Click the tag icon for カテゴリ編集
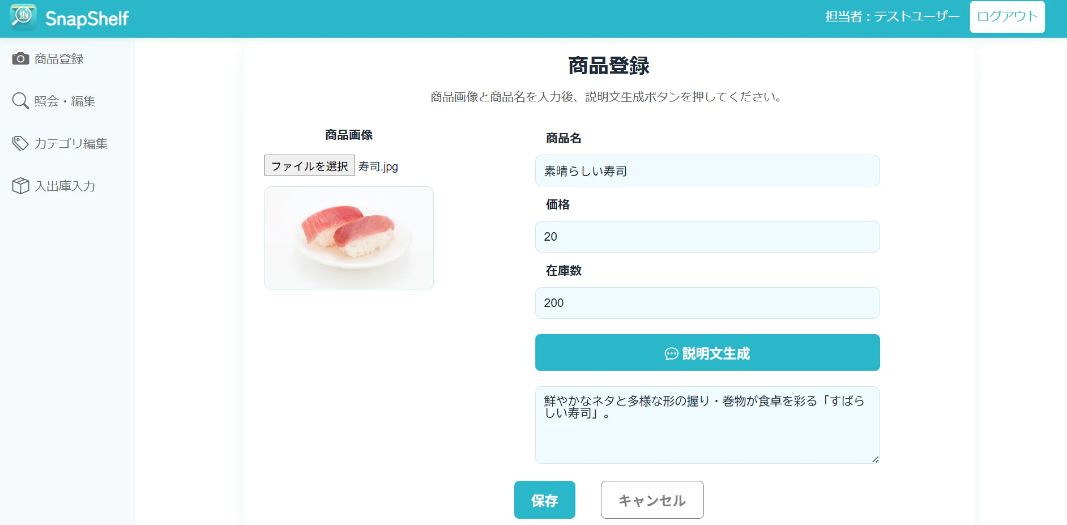1067x525 pixels. click(20, 143)
